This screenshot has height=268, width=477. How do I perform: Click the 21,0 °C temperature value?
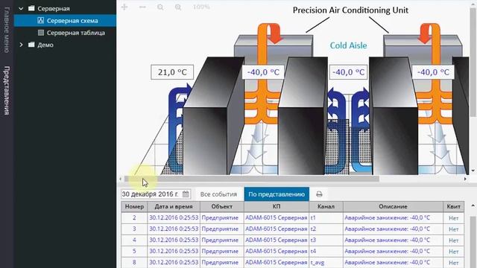(172, 72)
